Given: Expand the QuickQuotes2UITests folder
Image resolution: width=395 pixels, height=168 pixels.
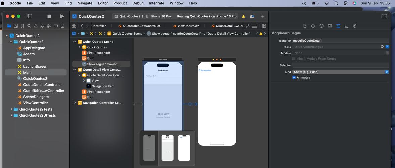Looking at the screenshot, I should pyautogui.click(x=11, y=115).
